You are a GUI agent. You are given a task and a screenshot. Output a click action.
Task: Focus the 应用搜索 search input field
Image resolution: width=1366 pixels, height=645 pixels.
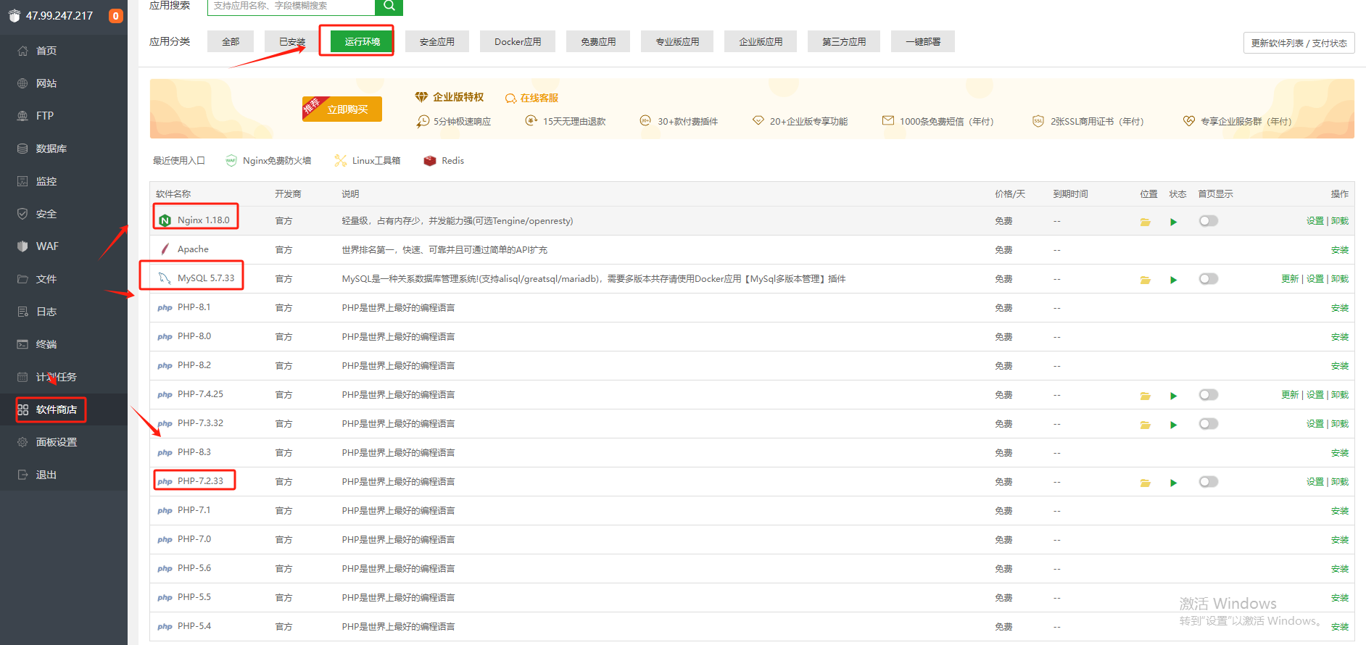coord(291,6)
